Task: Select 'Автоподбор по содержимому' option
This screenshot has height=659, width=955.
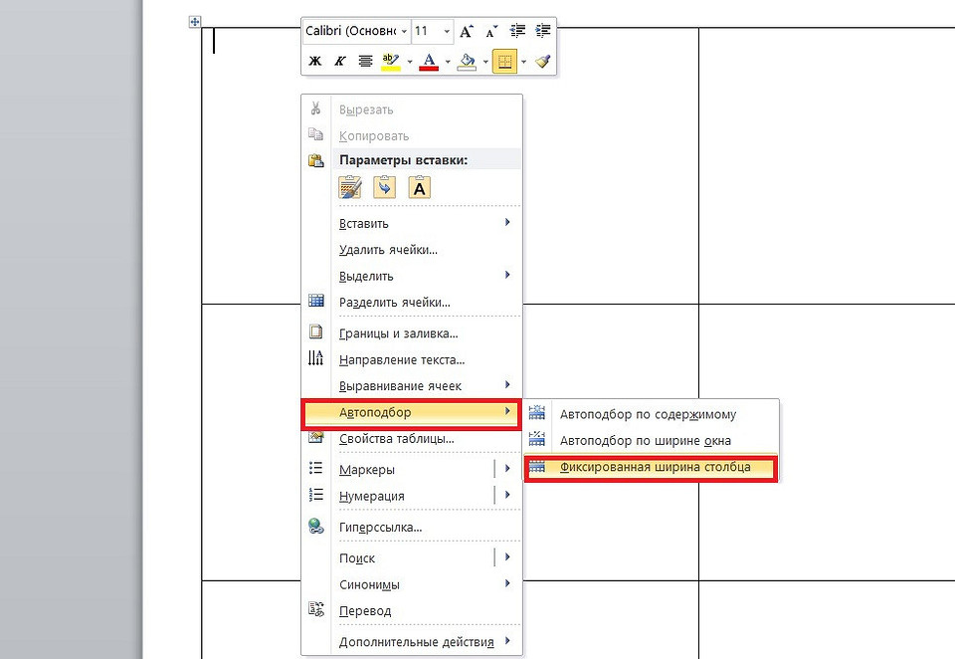Action: [x=648, y=414]
